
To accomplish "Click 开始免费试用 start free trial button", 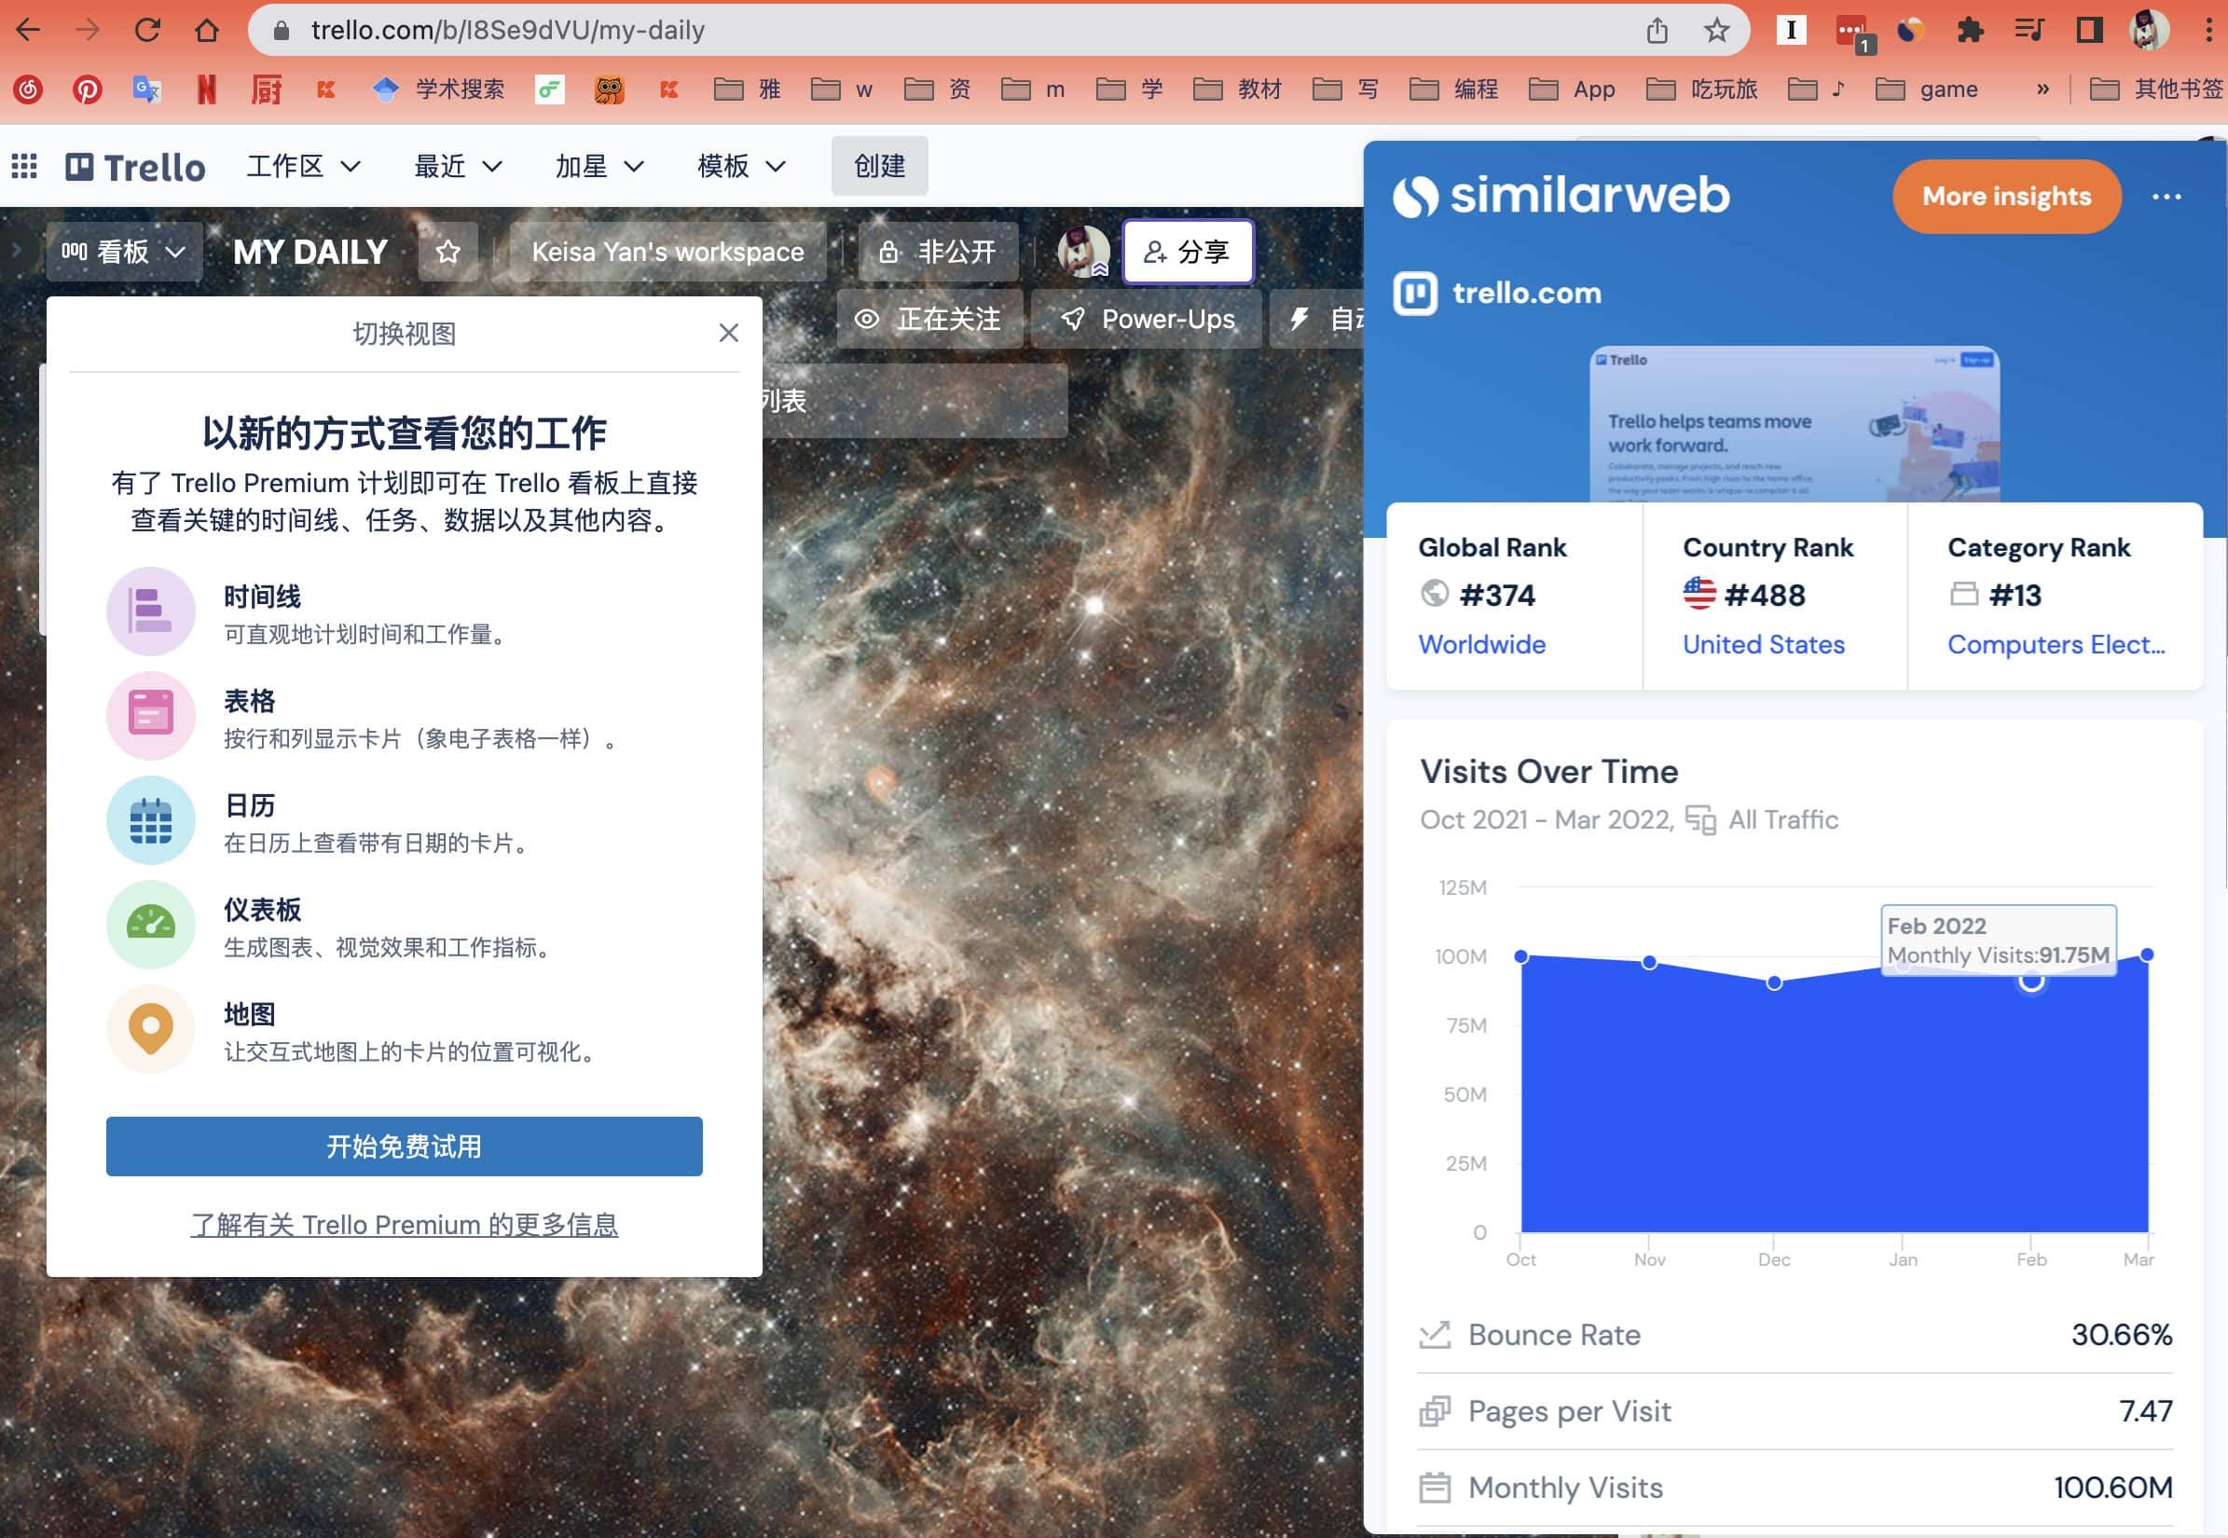I will tap(405, 1146).
